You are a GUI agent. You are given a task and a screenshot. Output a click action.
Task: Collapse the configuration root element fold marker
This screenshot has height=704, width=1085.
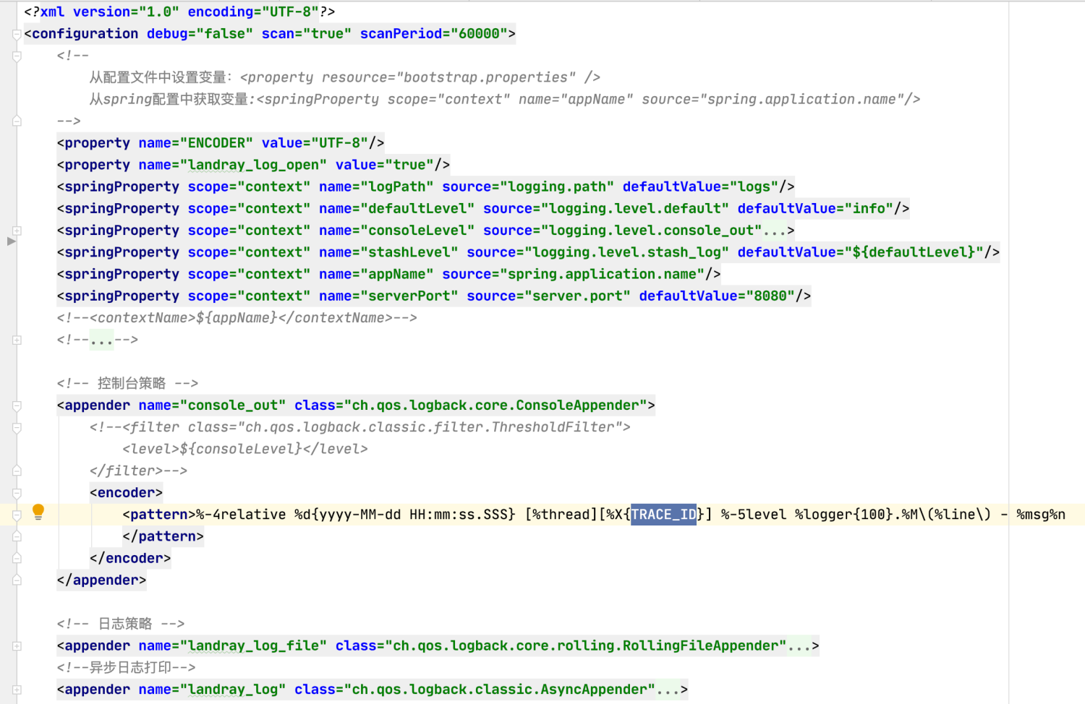click(17, 34)
